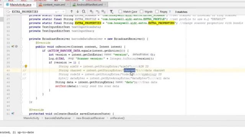
Task: Click line number 43 in the gutter
Action: [x=8, y=82]
